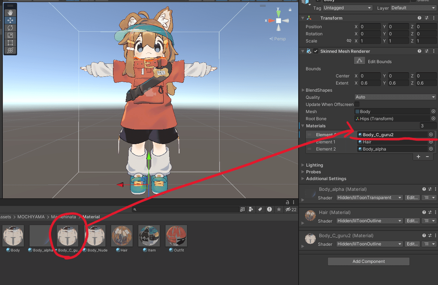438x285 pixels.
Task: Open Transform component preset settings icon
Action: point(427,18)
